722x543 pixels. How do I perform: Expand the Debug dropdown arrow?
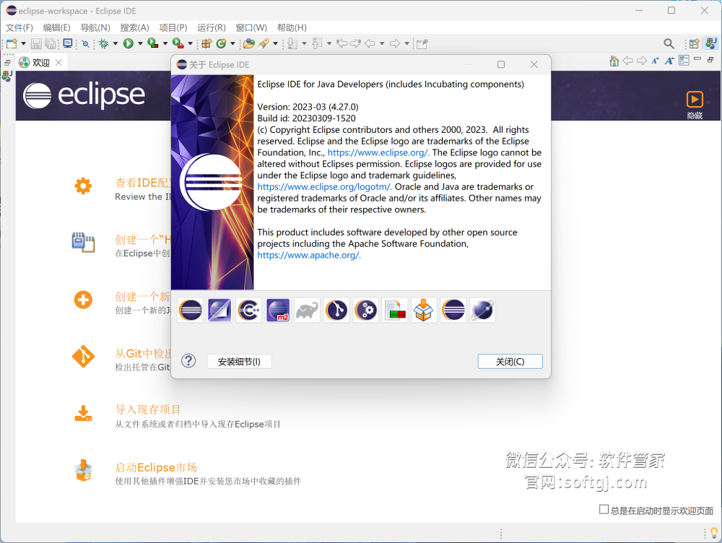coord(115,44)
